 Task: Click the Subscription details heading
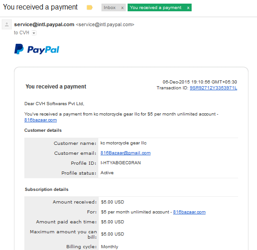(x=46, y=189)
